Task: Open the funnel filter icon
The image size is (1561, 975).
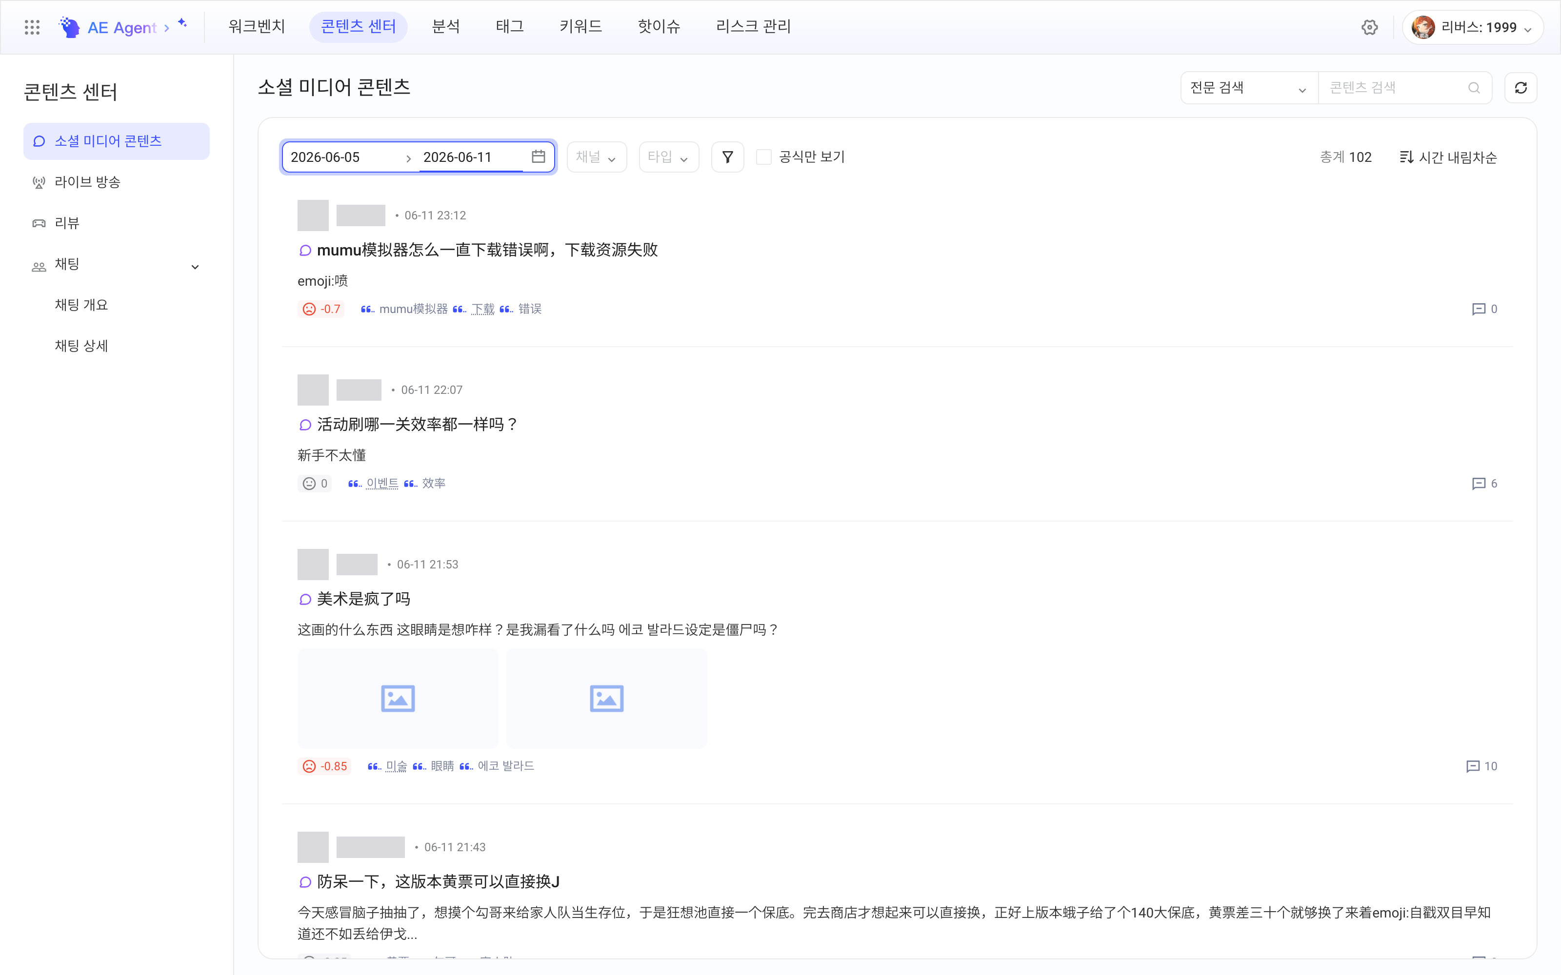Action: (727, 156)
